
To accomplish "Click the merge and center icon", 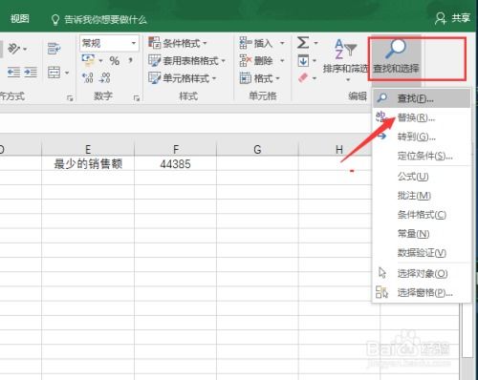I will click(54, 73).
